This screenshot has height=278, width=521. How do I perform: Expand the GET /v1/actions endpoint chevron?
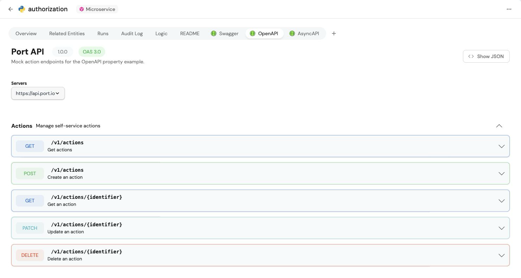click(x=501, y=146)
